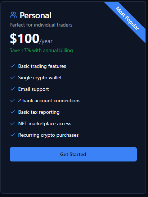Click the /year billing period label
The height and width of the screenshot is (197, 148).
[46, 41]
